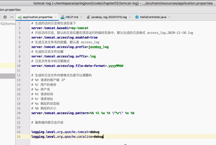
Task: Click the access_log.2020-12-10.log comment text
Action: tap(170, 33)
